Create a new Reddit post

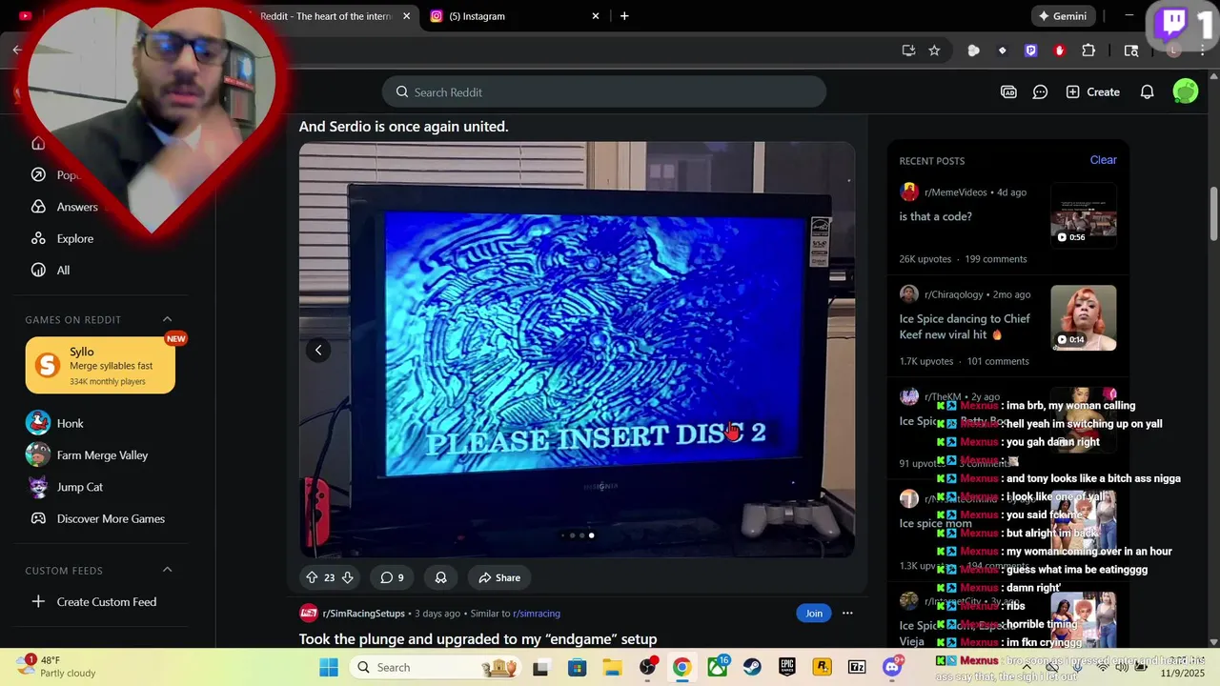pos(1093,92)
